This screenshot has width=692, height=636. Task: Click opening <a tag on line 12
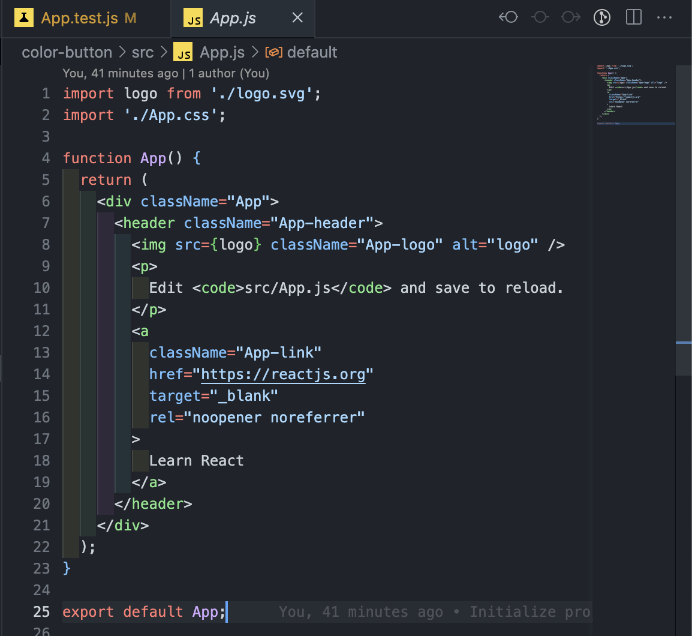(140, 331)
